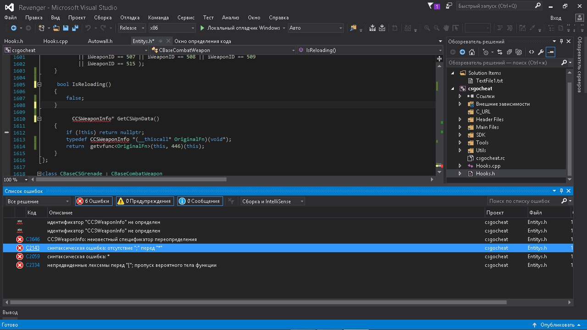
Task: Click Collapse All icon in Solution Explorer
Action: coord(509,52)
